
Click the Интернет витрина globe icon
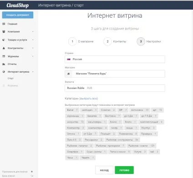[x=4, y=72]
